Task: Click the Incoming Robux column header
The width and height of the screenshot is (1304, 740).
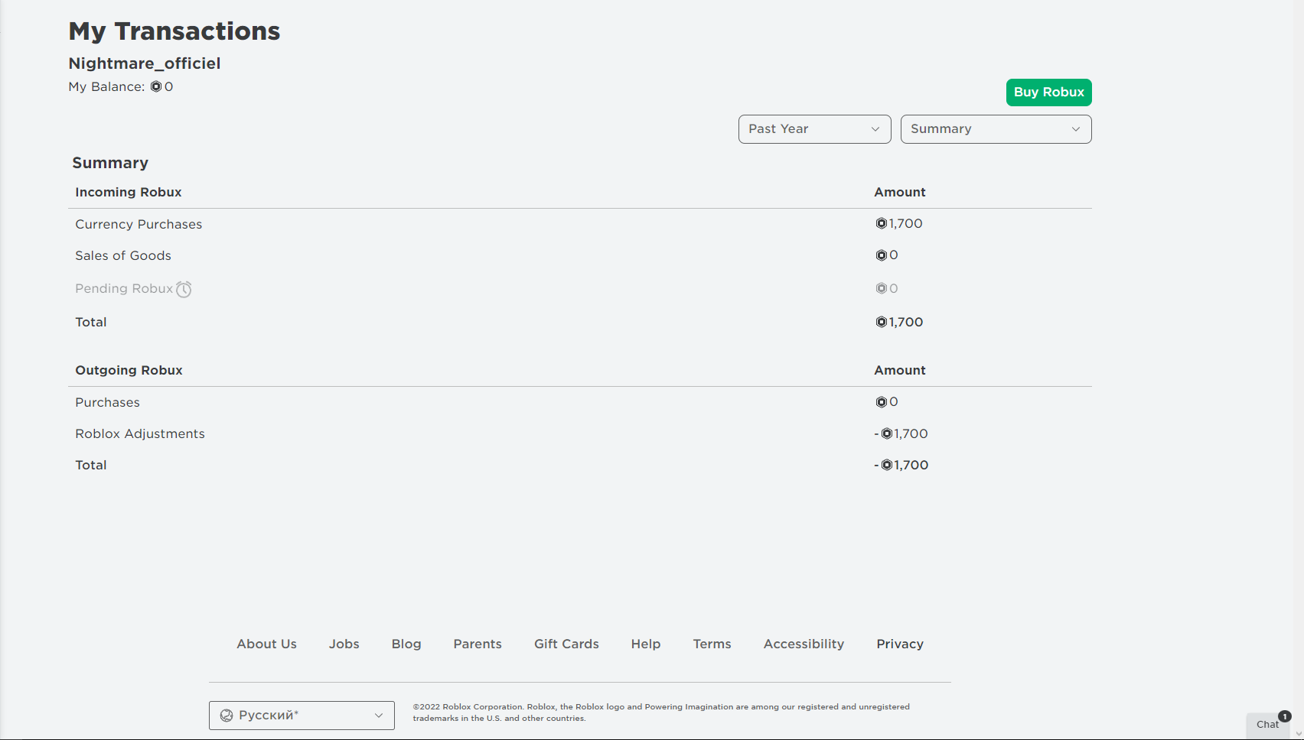Action: coord(129,193)
